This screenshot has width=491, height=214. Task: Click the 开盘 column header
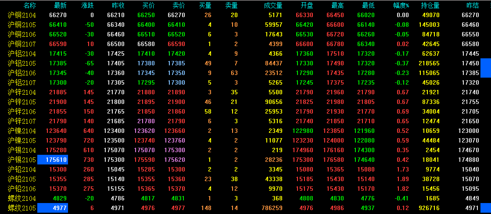(307, 5)
